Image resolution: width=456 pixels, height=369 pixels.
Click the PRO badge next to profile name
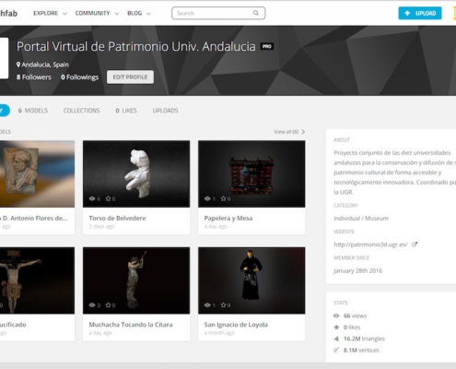267,46
